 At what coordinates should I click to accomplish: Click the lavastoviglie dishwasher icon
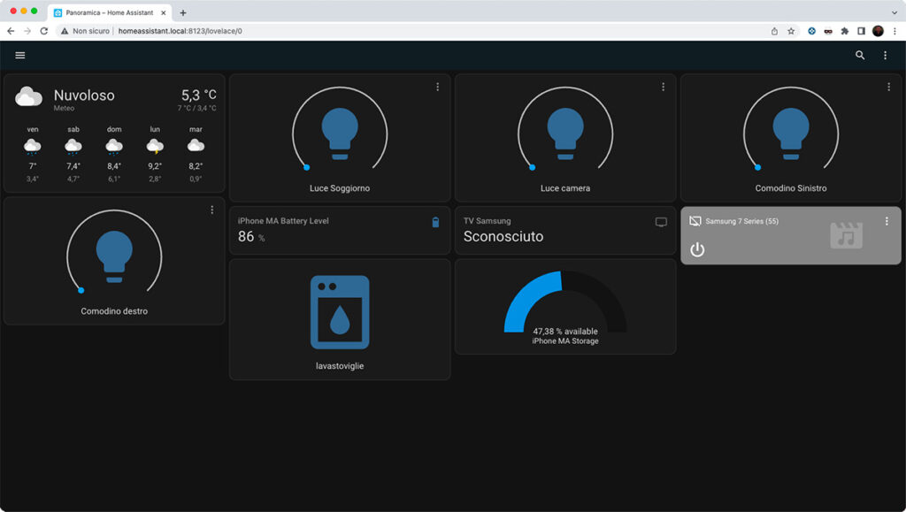340,312
